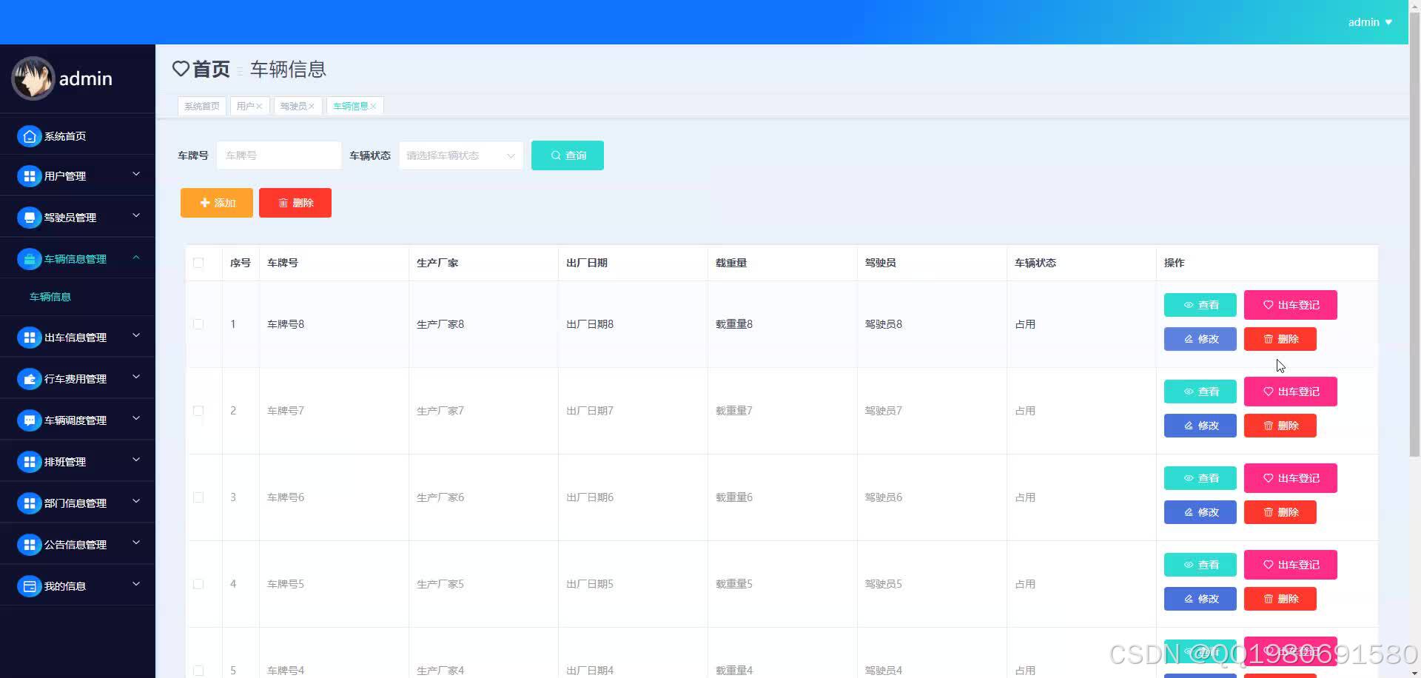Switch to the 系统首页 tab
Image resolution: width=1421 pixels, height=678 pixels.
coord(202,107)
